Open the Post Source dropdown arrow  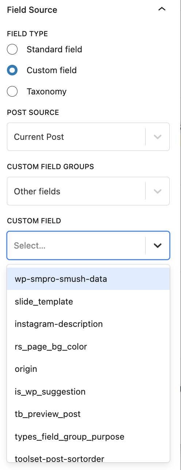(x=158, y=137)
